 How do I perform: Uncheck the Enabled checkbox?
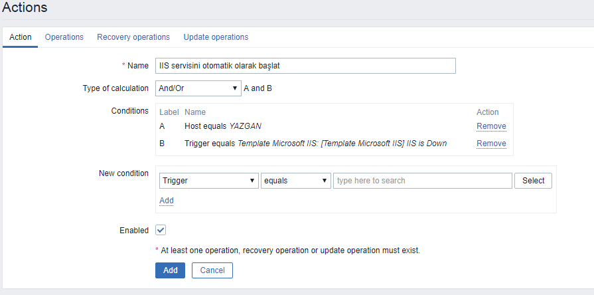click(x=161, y=230)
